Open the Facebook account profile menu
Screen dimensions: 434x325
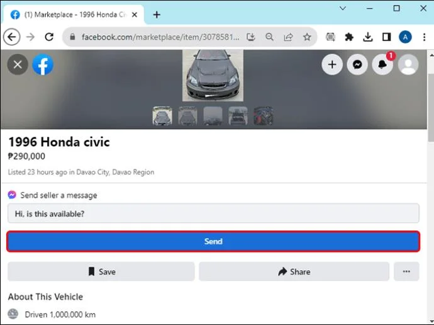(x=408, y=64)
